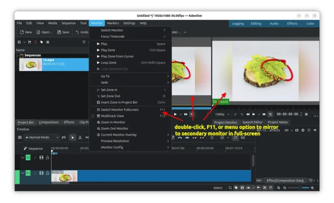The width and height of the screenshot is (334, 203).
Task: Switch to the Speech Editor tab
Action: point(252,122)
